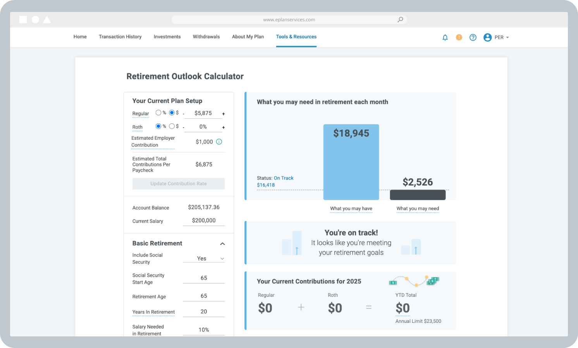This screenshot has height=348, width=578.
Task: Click the Update Contribution Rate button
Action: (x=179, y=184)
